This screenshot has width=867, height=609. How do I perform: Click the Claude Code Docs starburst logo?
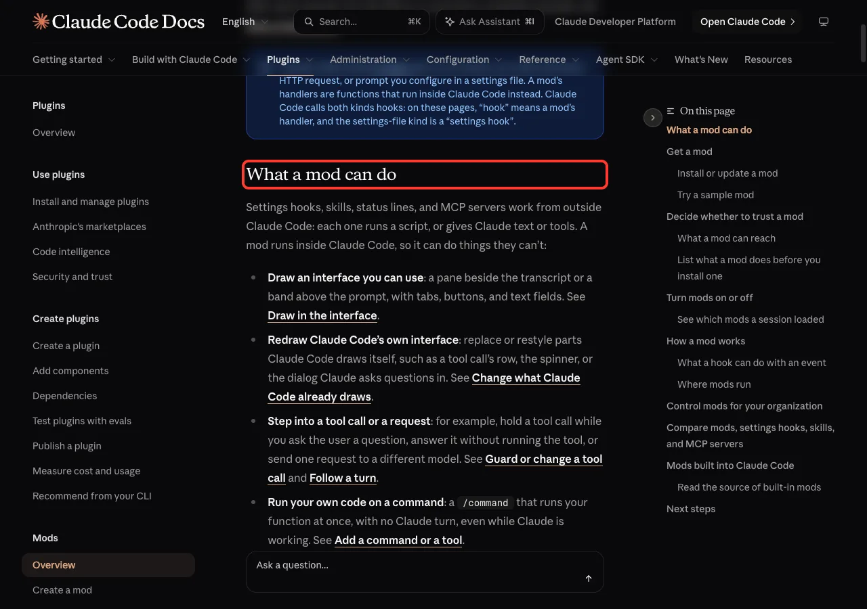click(x=41, y=22)
